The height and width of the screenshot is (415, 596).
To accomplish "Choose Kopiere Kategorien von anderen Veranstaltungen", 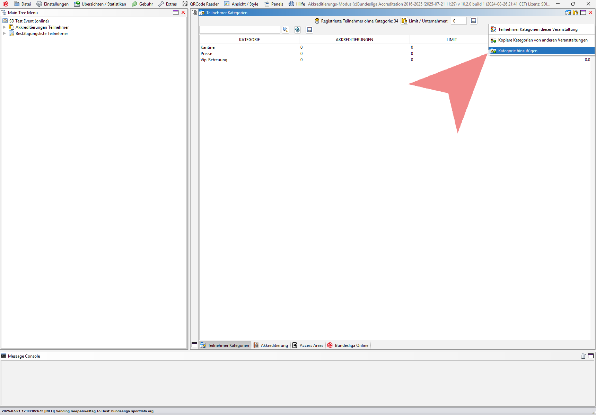I will (542, 40).
